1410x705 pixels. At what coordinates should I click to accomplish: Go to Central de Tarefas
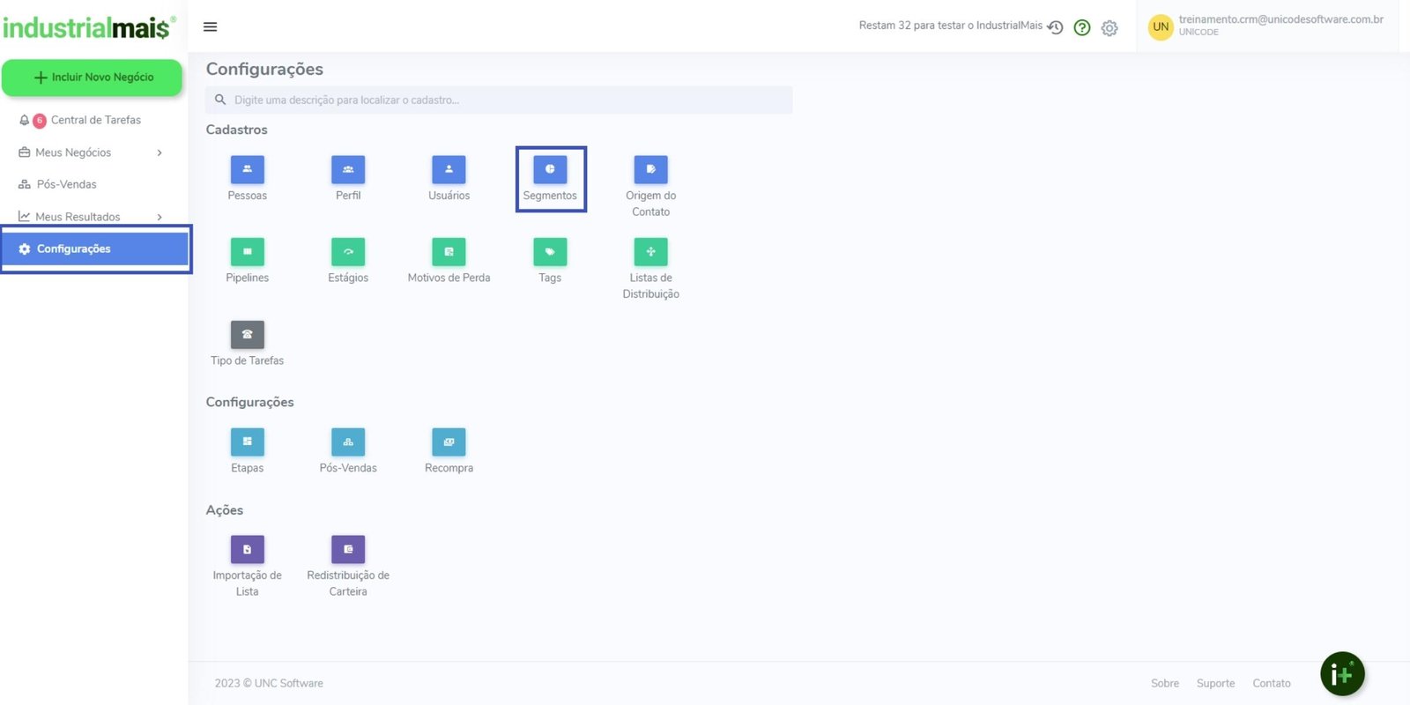coord(95,120)
